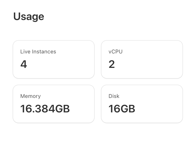The width and height of the screenshot is (190, 153).
Task: Click the Usage page heading
Action: (x=29, y=16)
